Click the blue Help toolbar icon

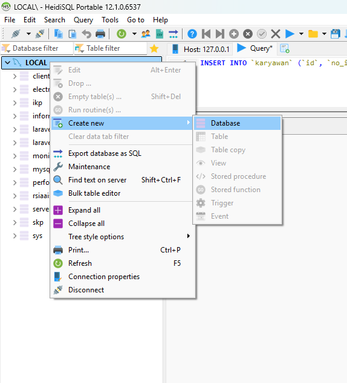tap(192, 34)
